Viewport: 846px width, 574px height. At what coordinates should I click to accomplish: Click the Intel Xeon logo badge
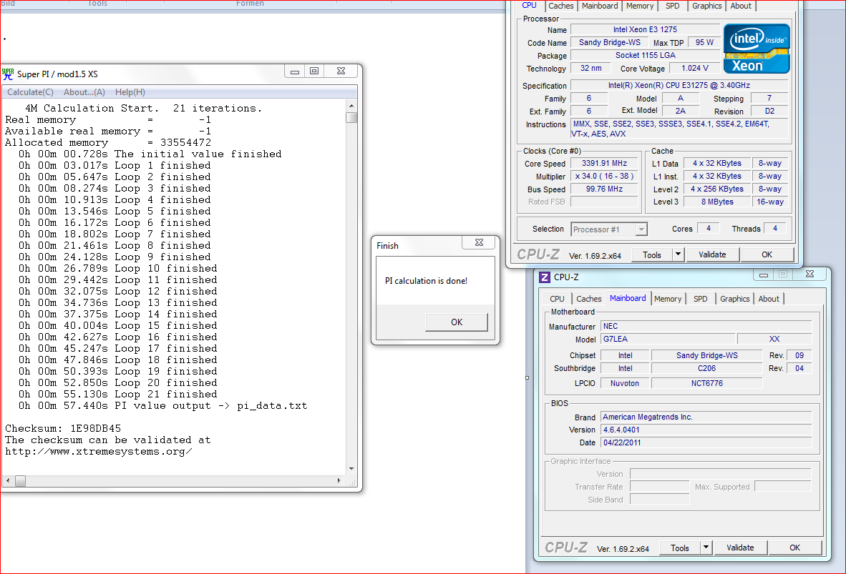tap(757, 49)
